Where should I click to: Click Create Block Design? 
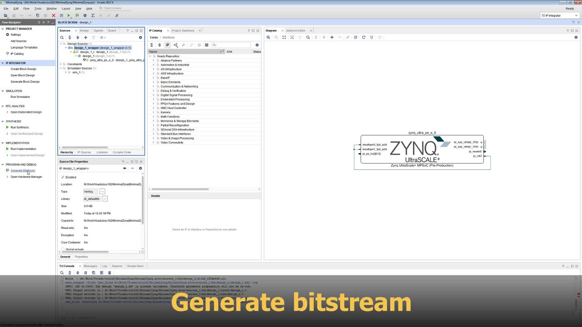point(23,69)
